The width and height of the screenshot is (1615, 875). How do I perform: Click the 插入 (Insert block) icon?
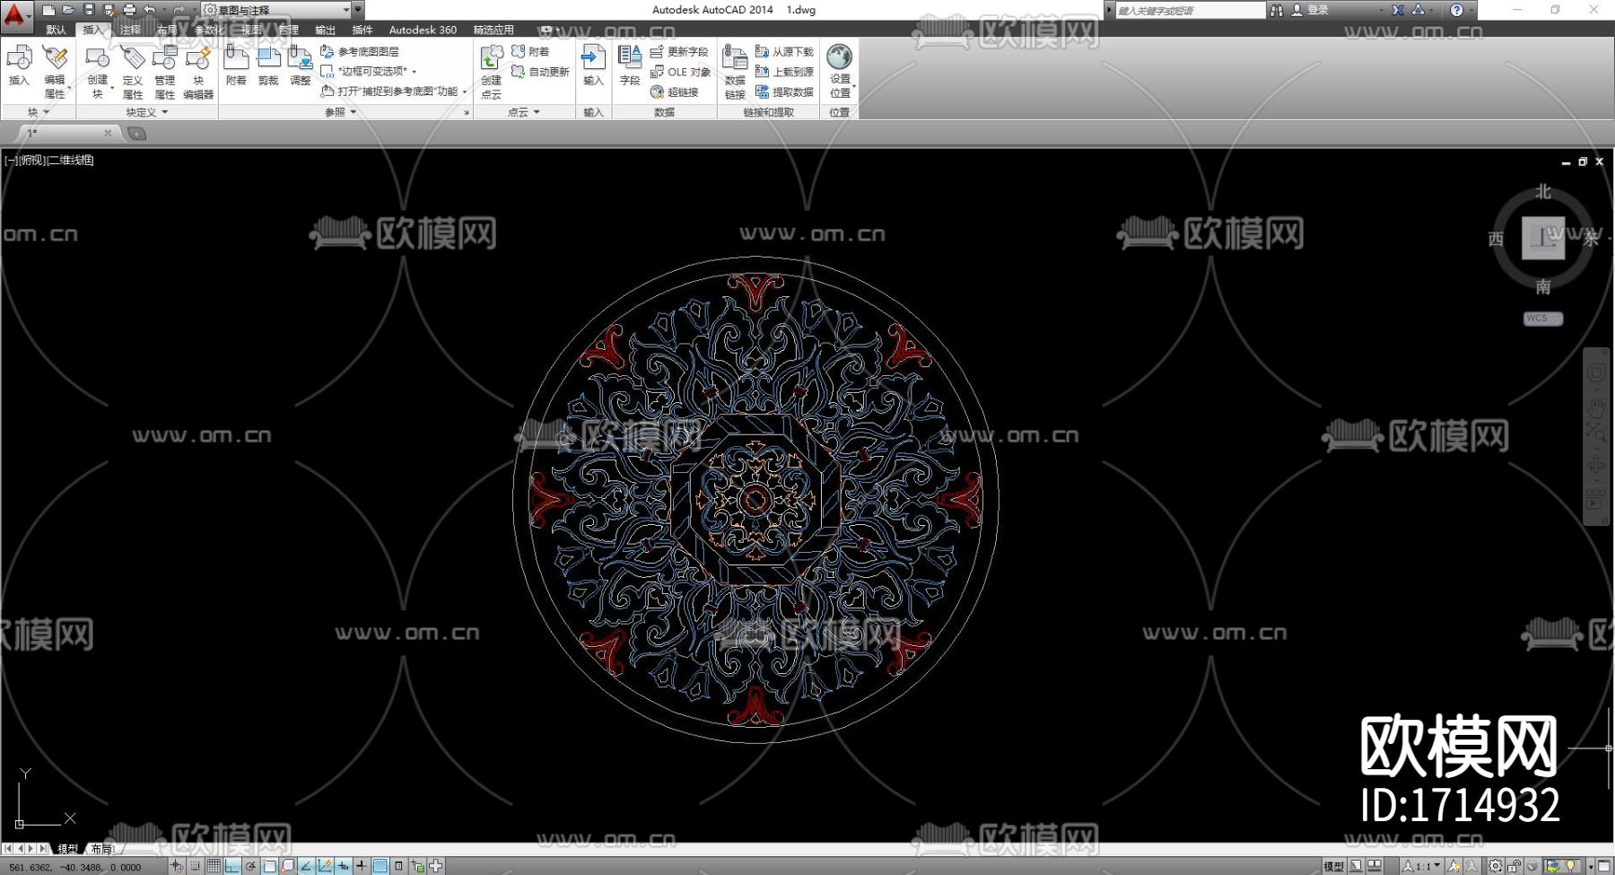click(x=19, y=66)
